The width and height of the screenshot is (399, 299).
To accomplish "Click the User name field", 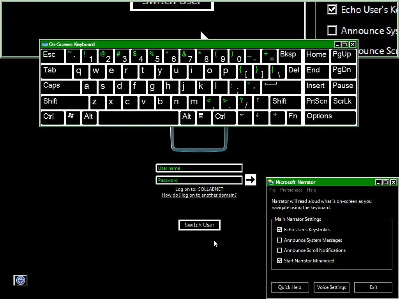I will pos(199,168).
